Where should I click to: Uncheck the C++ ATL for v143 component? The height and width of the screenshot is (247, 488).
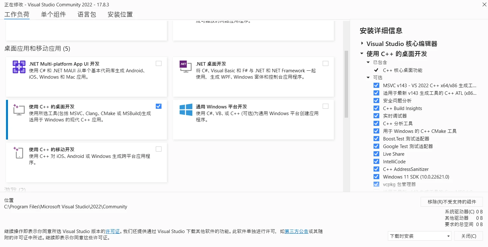[376, 93]
